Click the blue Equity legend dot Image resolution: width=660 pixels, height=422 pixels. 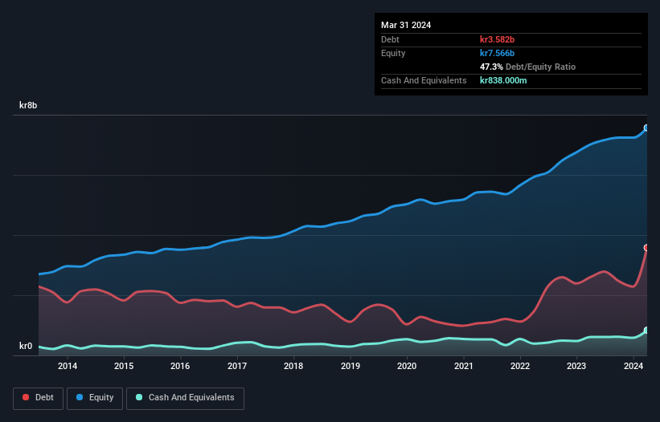tap(80, 397)
